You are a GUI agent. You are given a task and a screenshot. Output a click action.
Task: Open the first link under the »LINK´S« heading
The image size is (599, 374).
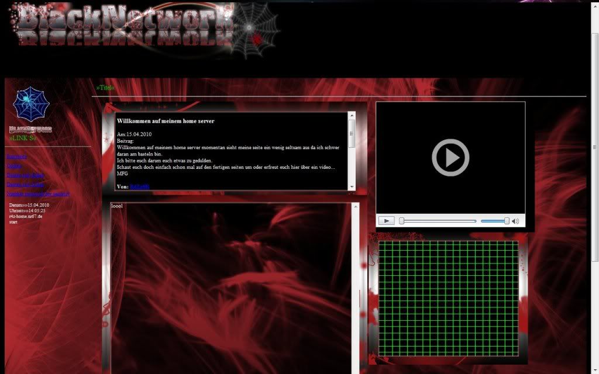click(x=17, y=157)
